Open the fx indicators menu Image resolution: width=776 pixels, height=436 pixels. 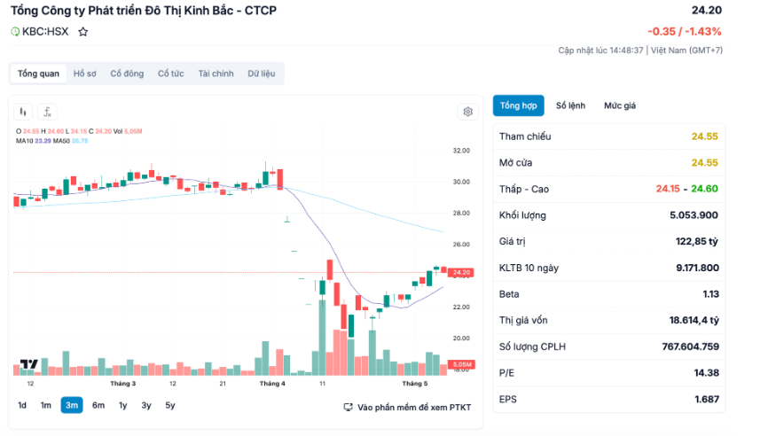coord(47,112)
